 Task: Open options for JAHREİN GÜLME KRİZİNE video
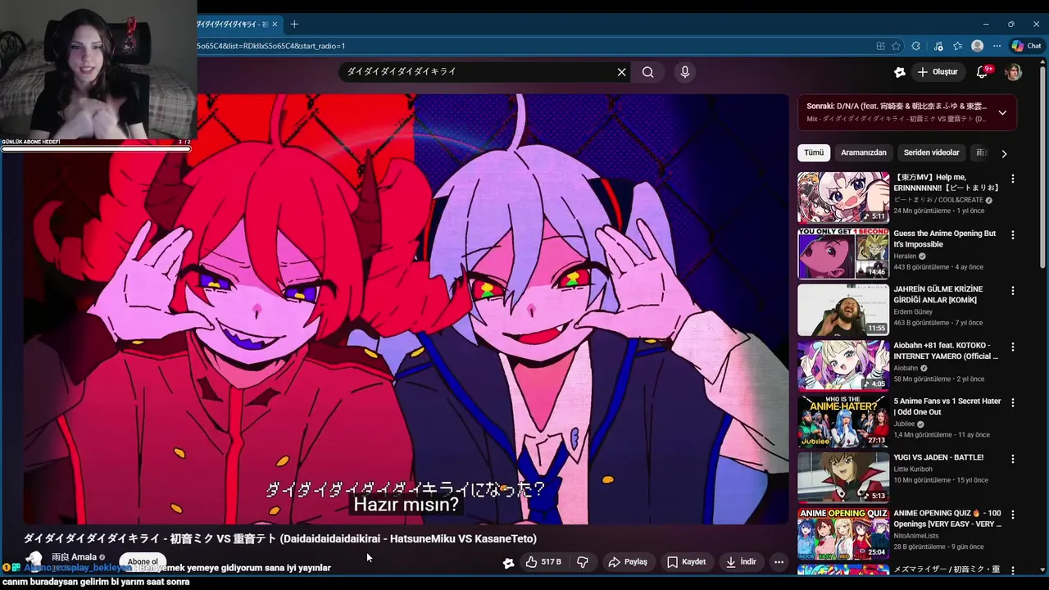[x=1013, y=290]
